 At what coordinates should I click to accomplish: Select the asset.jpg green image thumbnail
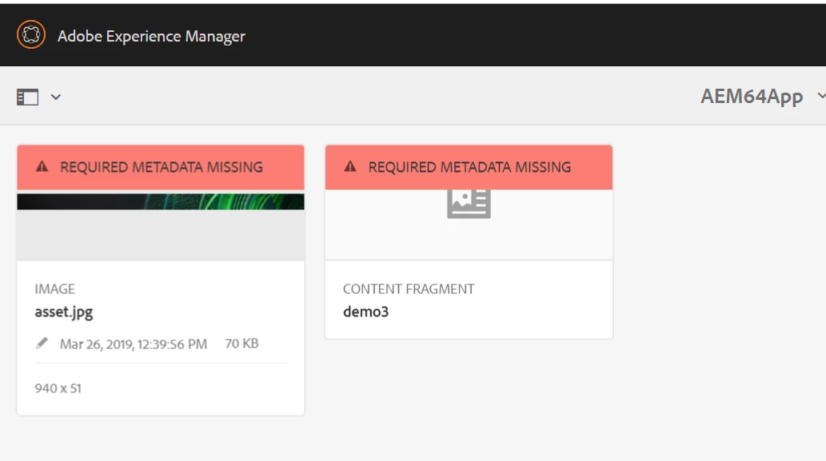[x=161, y=201]
